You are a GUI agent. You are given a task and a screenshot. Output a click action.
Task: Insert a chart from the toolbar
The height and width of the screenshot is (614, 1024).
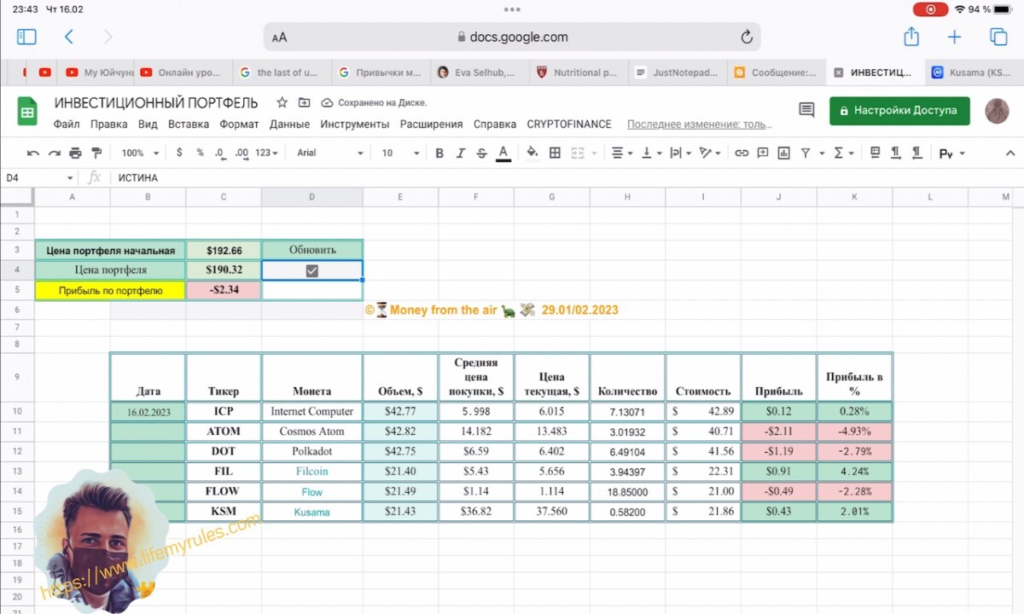783,153
